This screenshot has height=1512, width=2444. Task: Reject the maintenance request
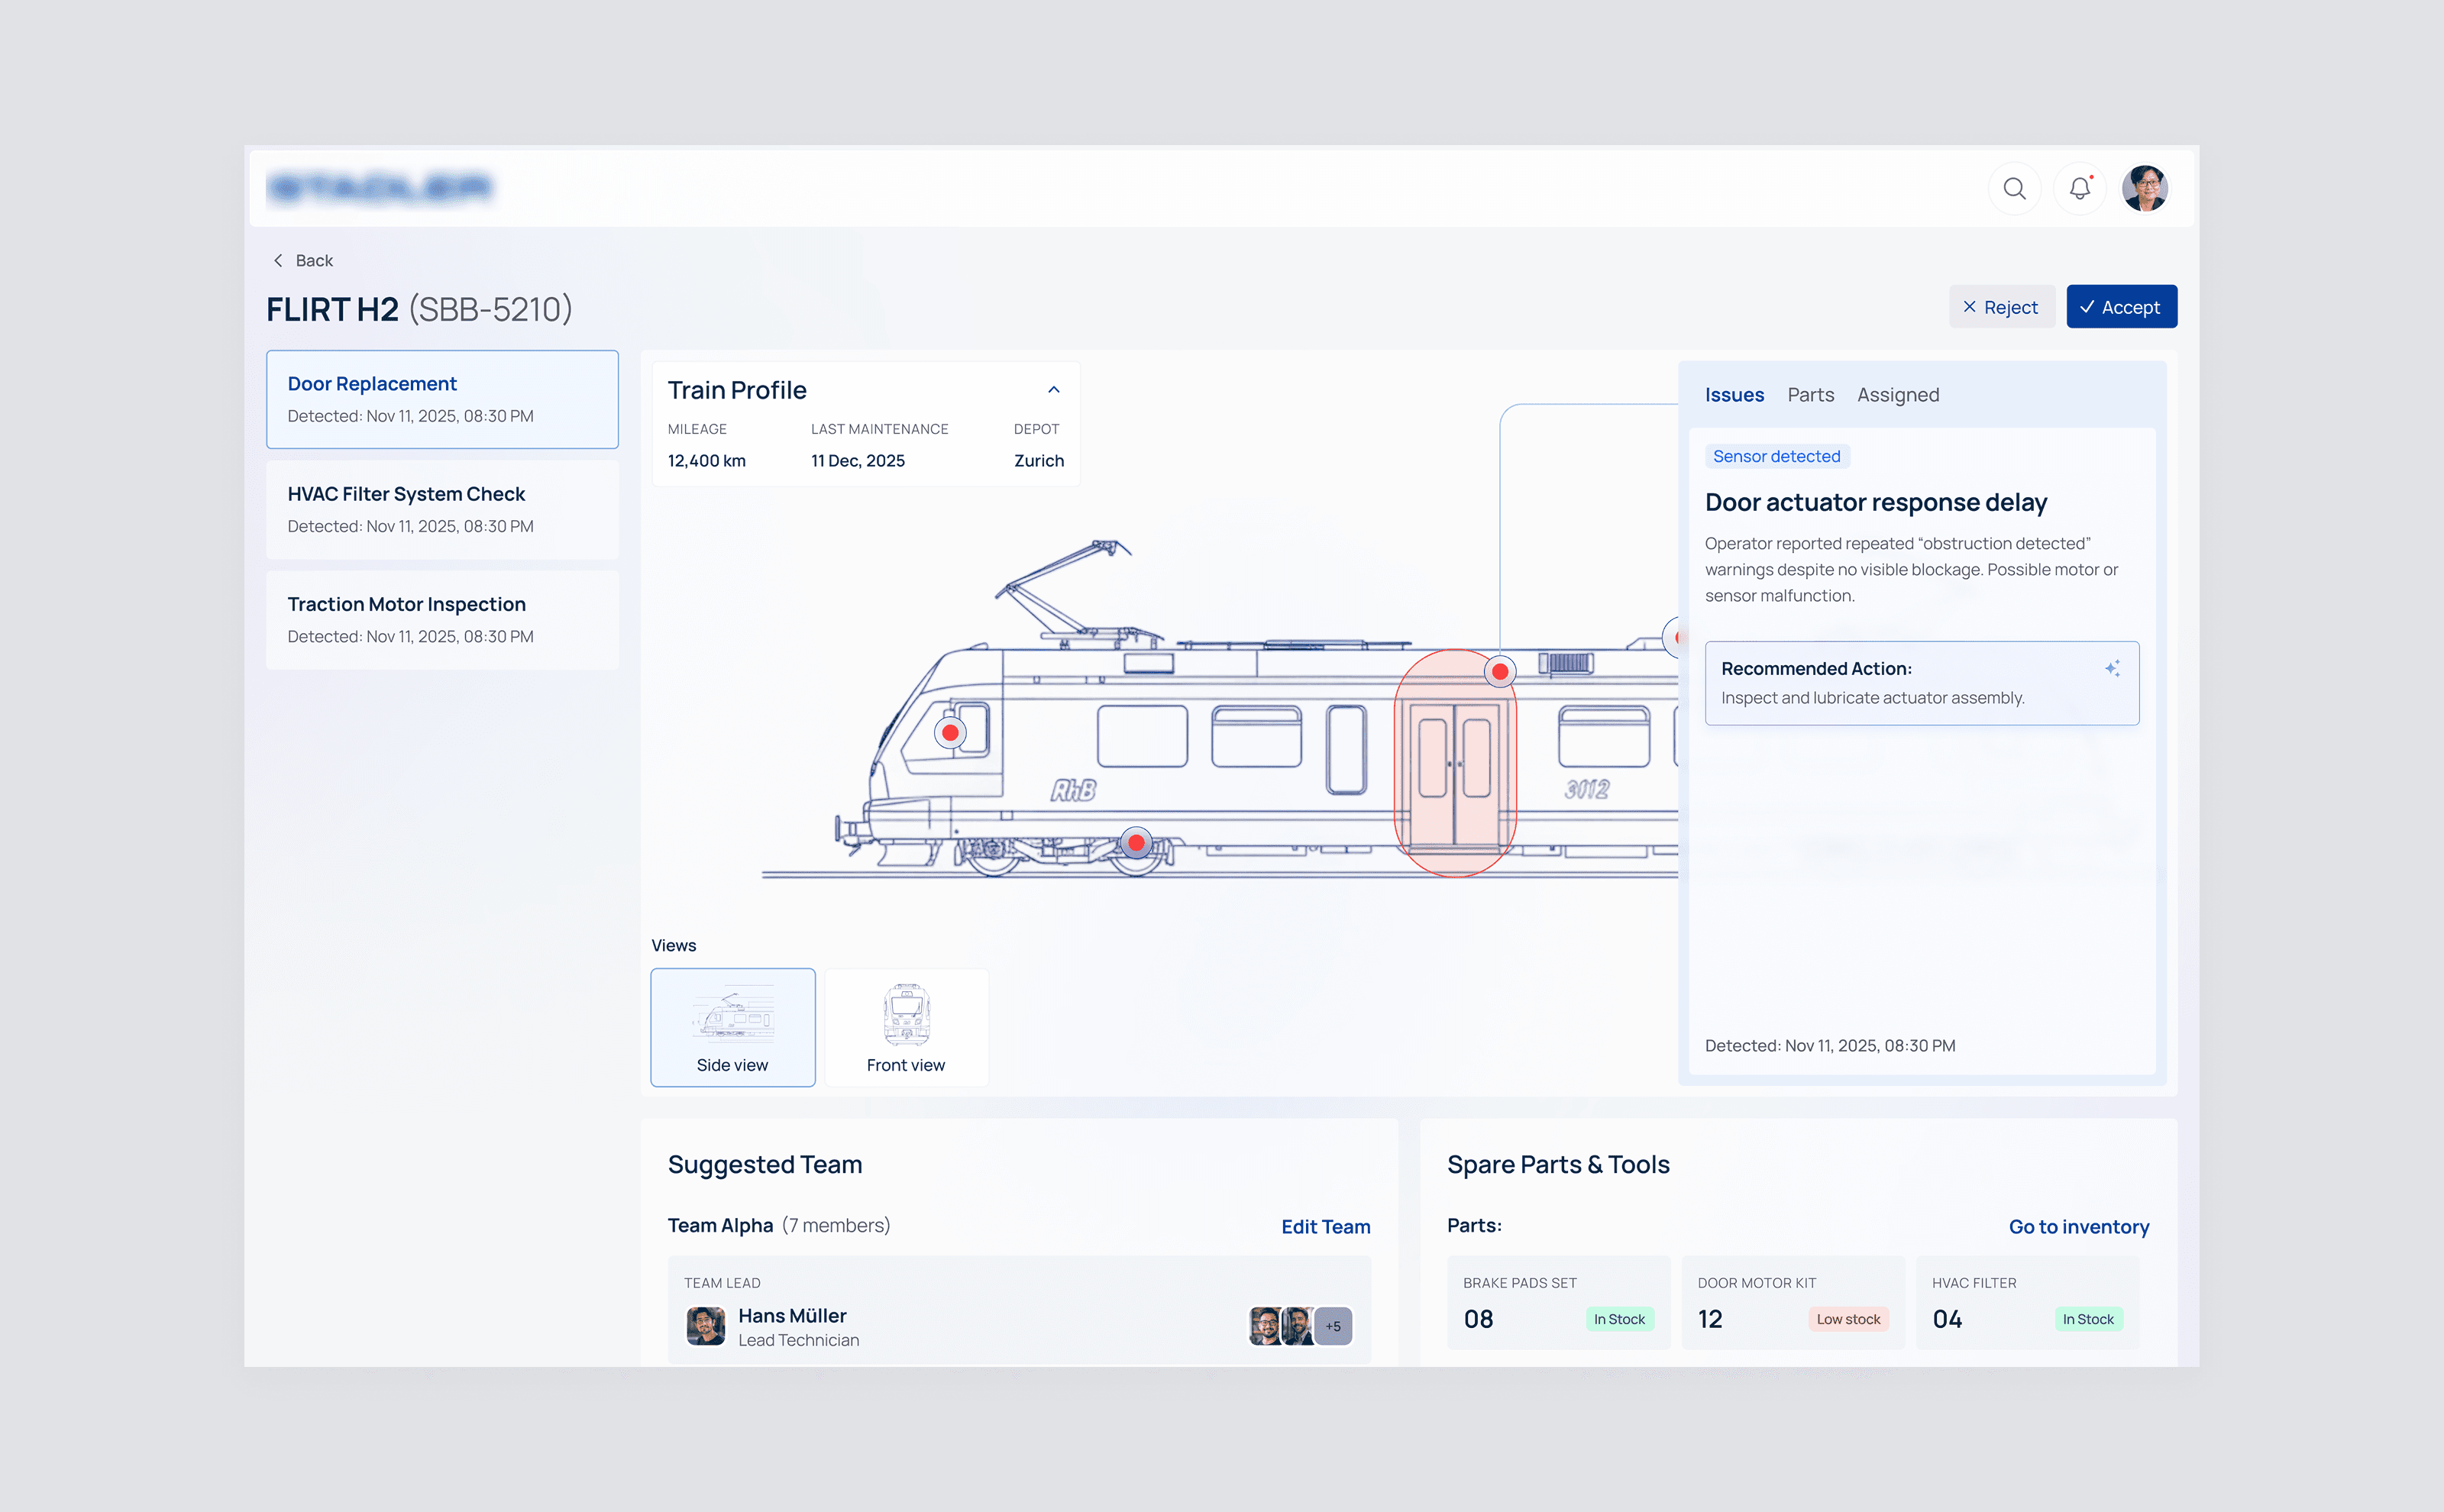[x=2001, y=307]
